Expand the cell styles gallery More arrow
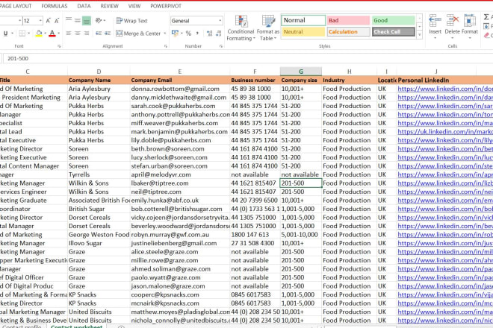The width and height of the screenshot is (493, 328). click(x=420, y=34)
